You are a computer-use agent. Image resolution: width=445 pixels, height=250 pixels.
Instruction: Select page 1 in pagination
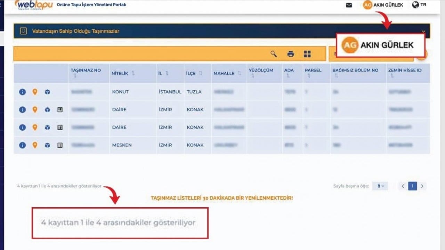point(412,186)
